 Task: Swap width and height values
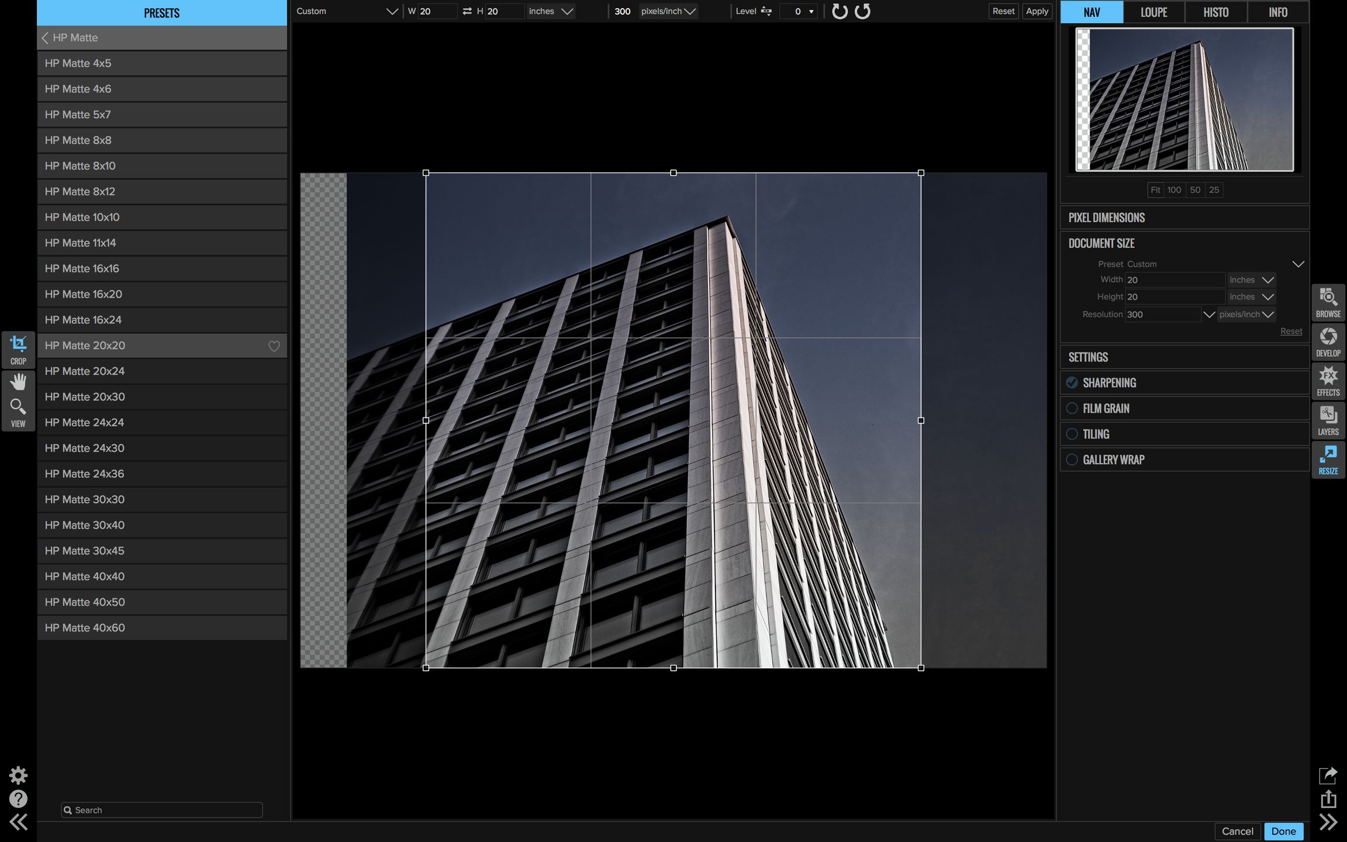[467, 11]
